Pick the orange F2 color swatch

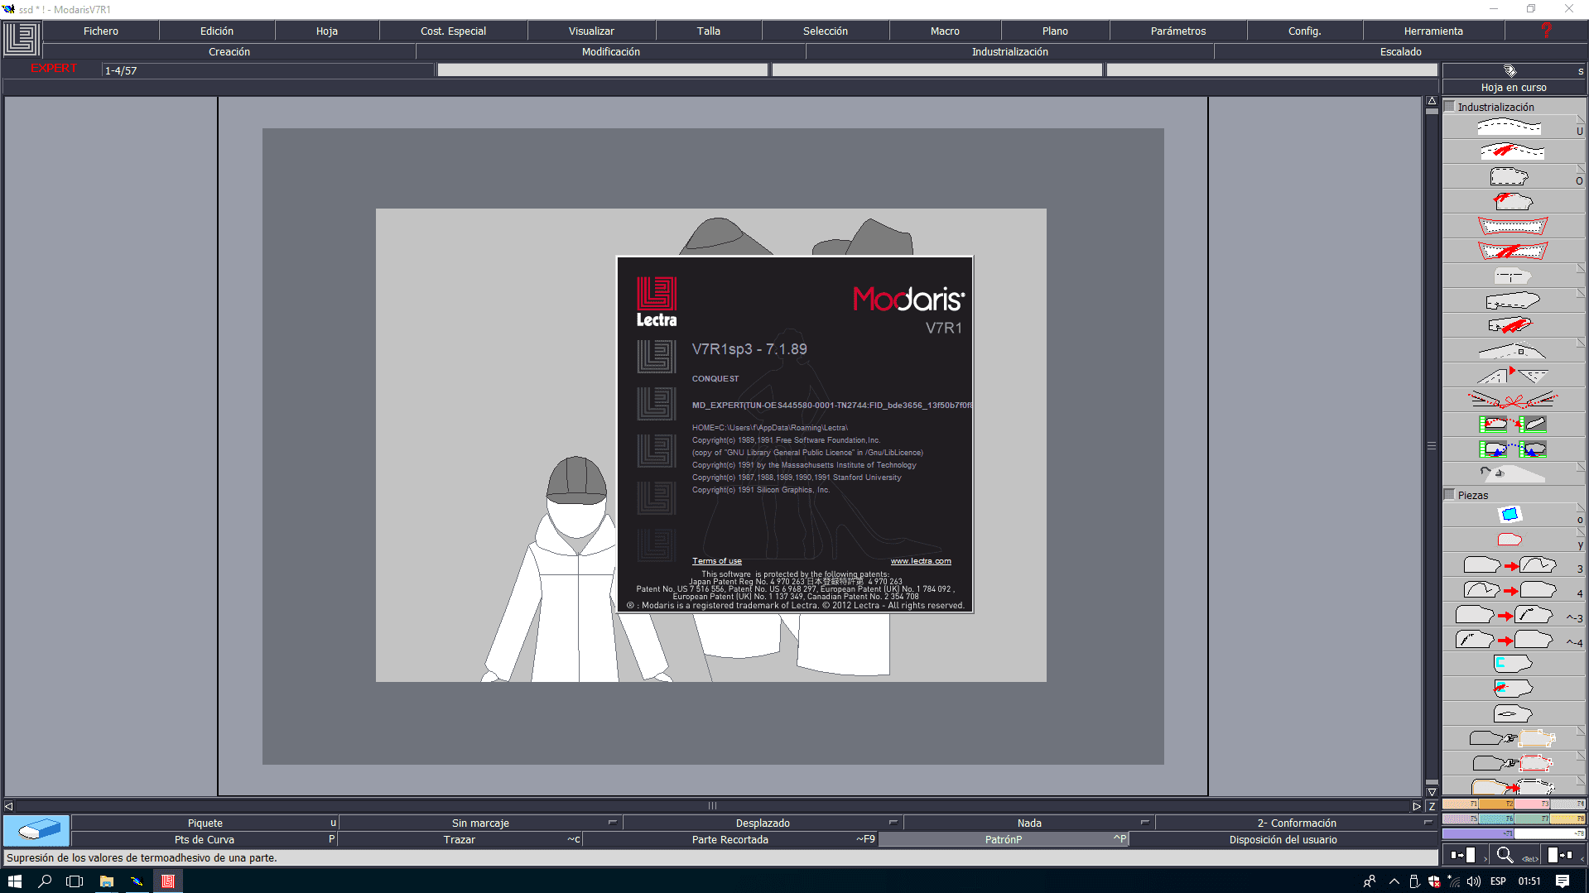pyautogui.click(x=1495, y=804)
